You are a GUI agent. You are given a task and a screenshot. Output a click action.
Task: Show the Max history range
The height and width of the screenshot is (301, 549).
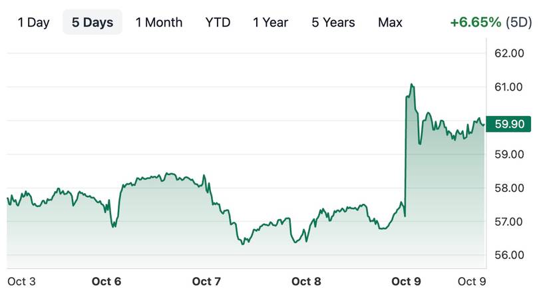tap(390, 22)
